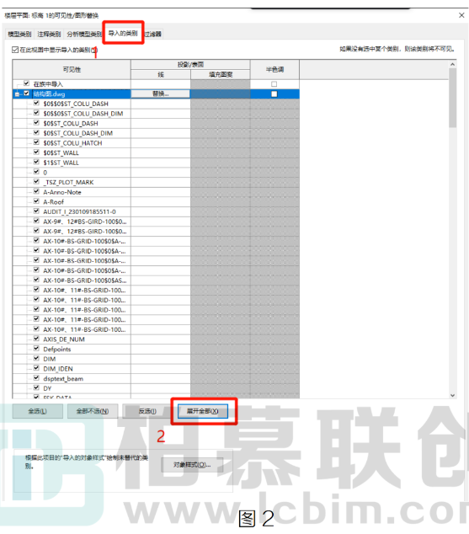Switch to the 模型类别 tab
469x534 pixels.
(19, 34)
